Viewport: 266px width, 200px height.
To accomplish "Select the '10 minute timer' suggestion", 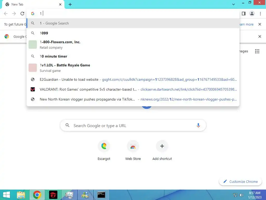I will (133, 56).
